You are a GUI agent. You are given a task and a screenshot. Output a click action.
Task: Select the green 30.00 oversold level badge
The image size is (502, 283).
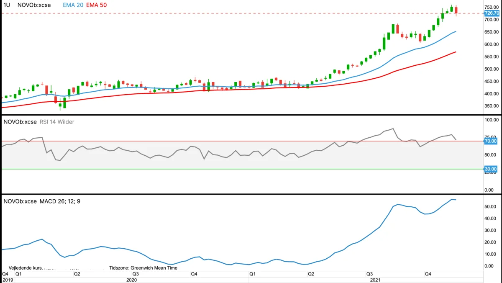tap(491, 169)
